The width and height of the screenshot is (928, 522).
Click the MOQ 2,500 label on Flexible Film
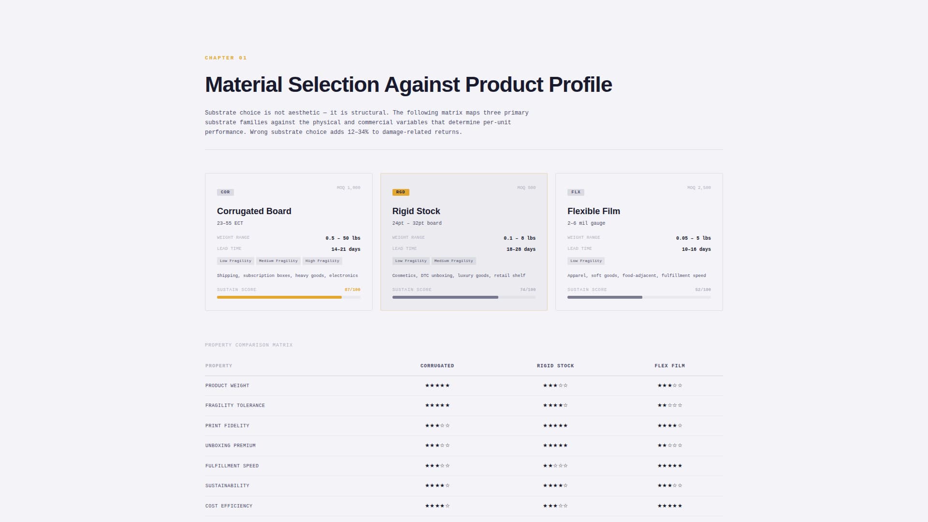pos(699,188)
